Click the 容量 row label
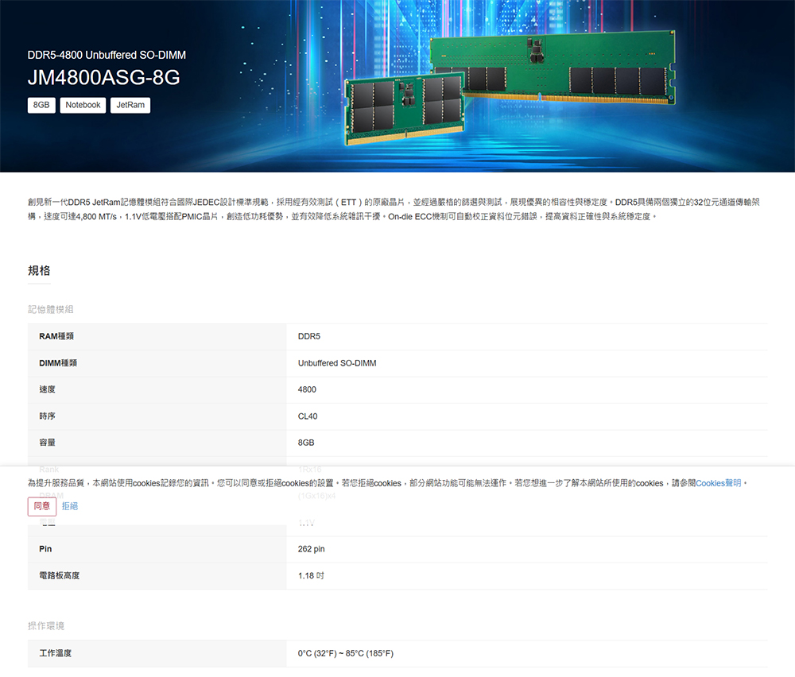 click(47, 443)
